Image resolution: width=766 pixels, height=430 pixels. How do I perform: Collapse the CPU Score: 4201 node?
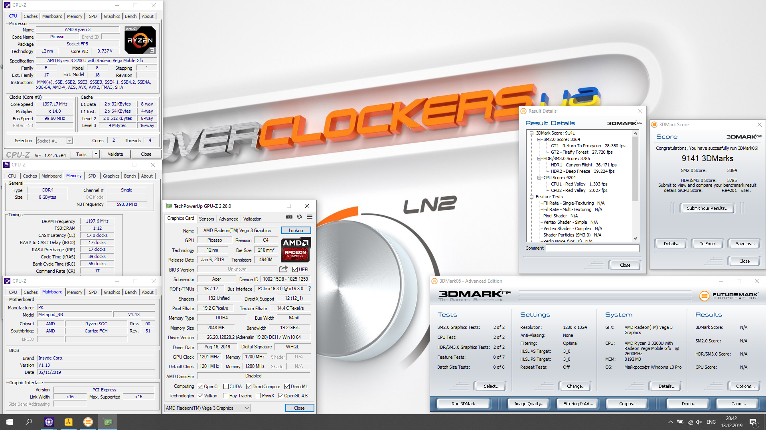539,178
